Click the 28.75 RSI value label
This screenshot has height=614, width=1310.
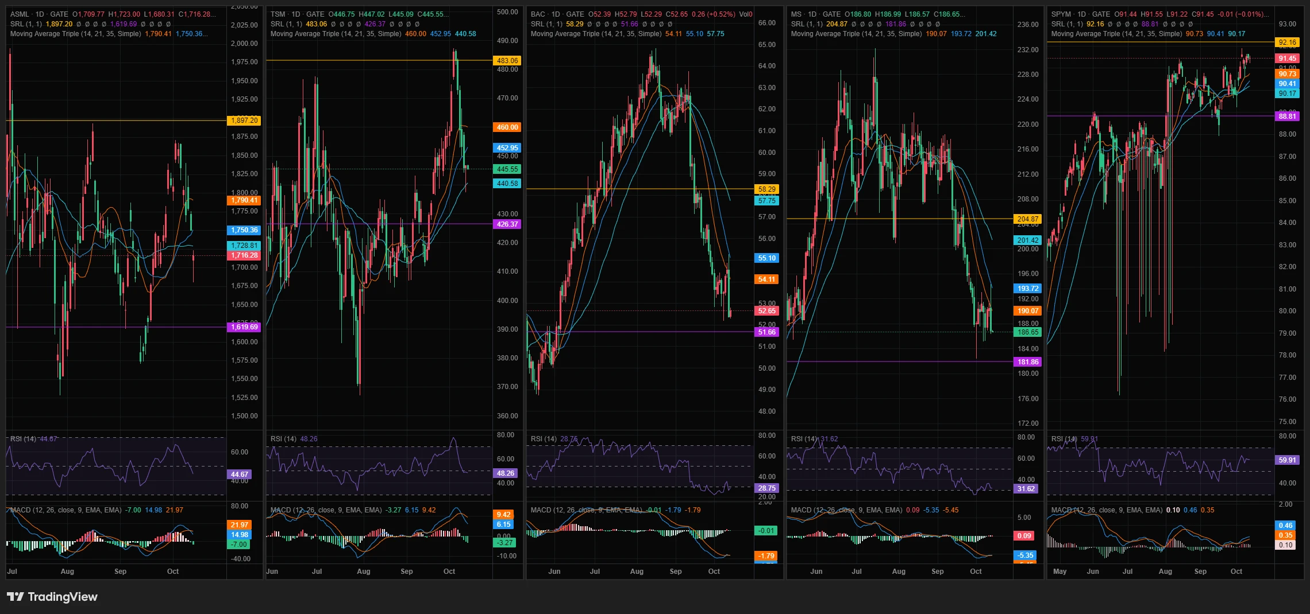[x=767, y=488]
